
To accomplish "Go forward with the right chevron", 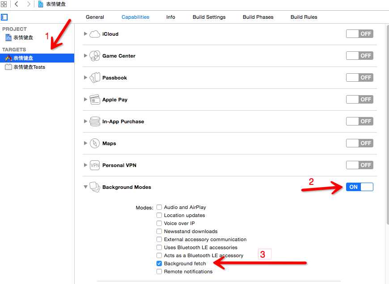I will pos(29,4).
